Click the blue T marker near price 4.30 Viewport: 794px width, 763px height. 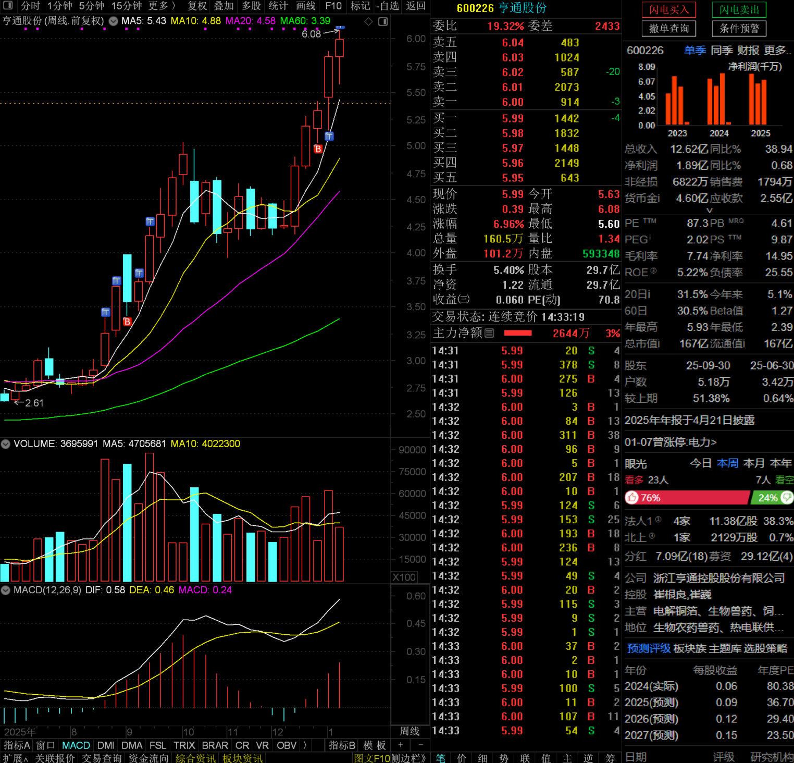click(150, 221)
